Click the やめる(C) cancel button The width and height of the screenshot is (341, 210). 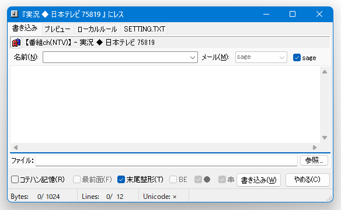307,180
